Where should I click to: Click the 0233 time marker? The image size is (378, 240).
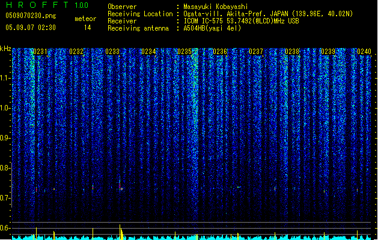click(x=112, y=52)
